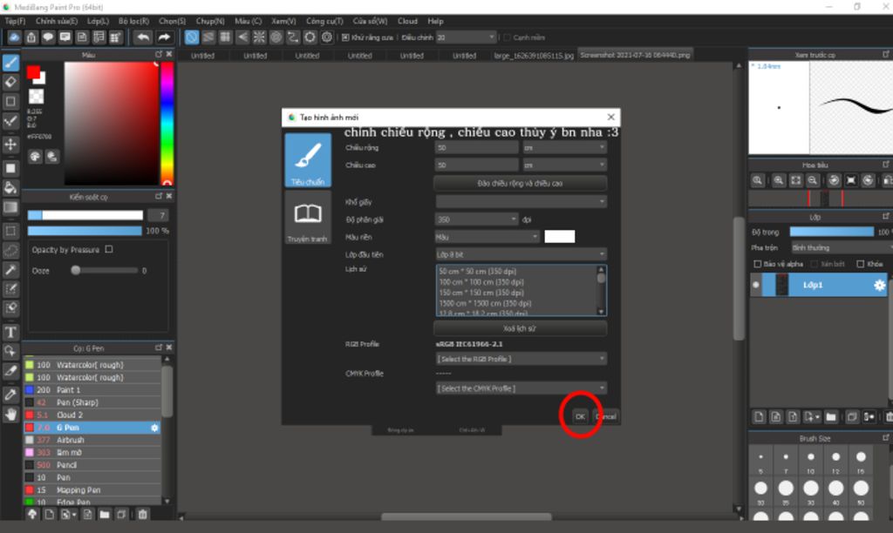Click the Undo arrow in toolbar
The height and width of the screenshot is (533, 893).
tap(143, 37)
